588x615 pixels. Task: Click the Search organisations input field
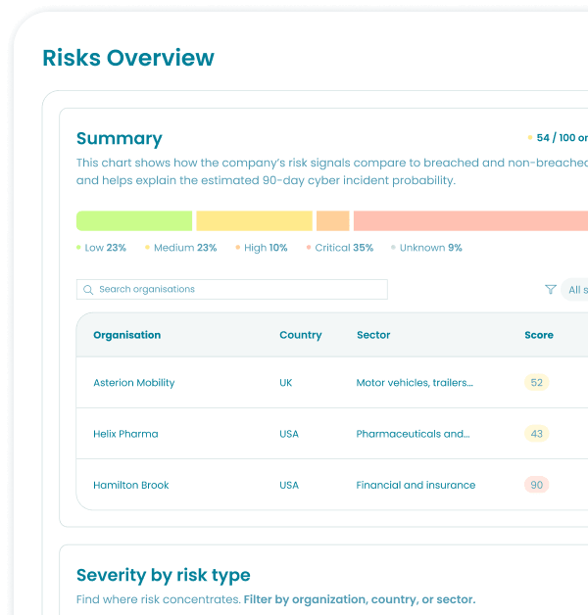point(232,290)
